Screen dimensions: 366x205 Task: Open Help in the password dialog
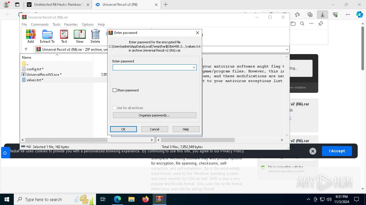click(186, 129)
